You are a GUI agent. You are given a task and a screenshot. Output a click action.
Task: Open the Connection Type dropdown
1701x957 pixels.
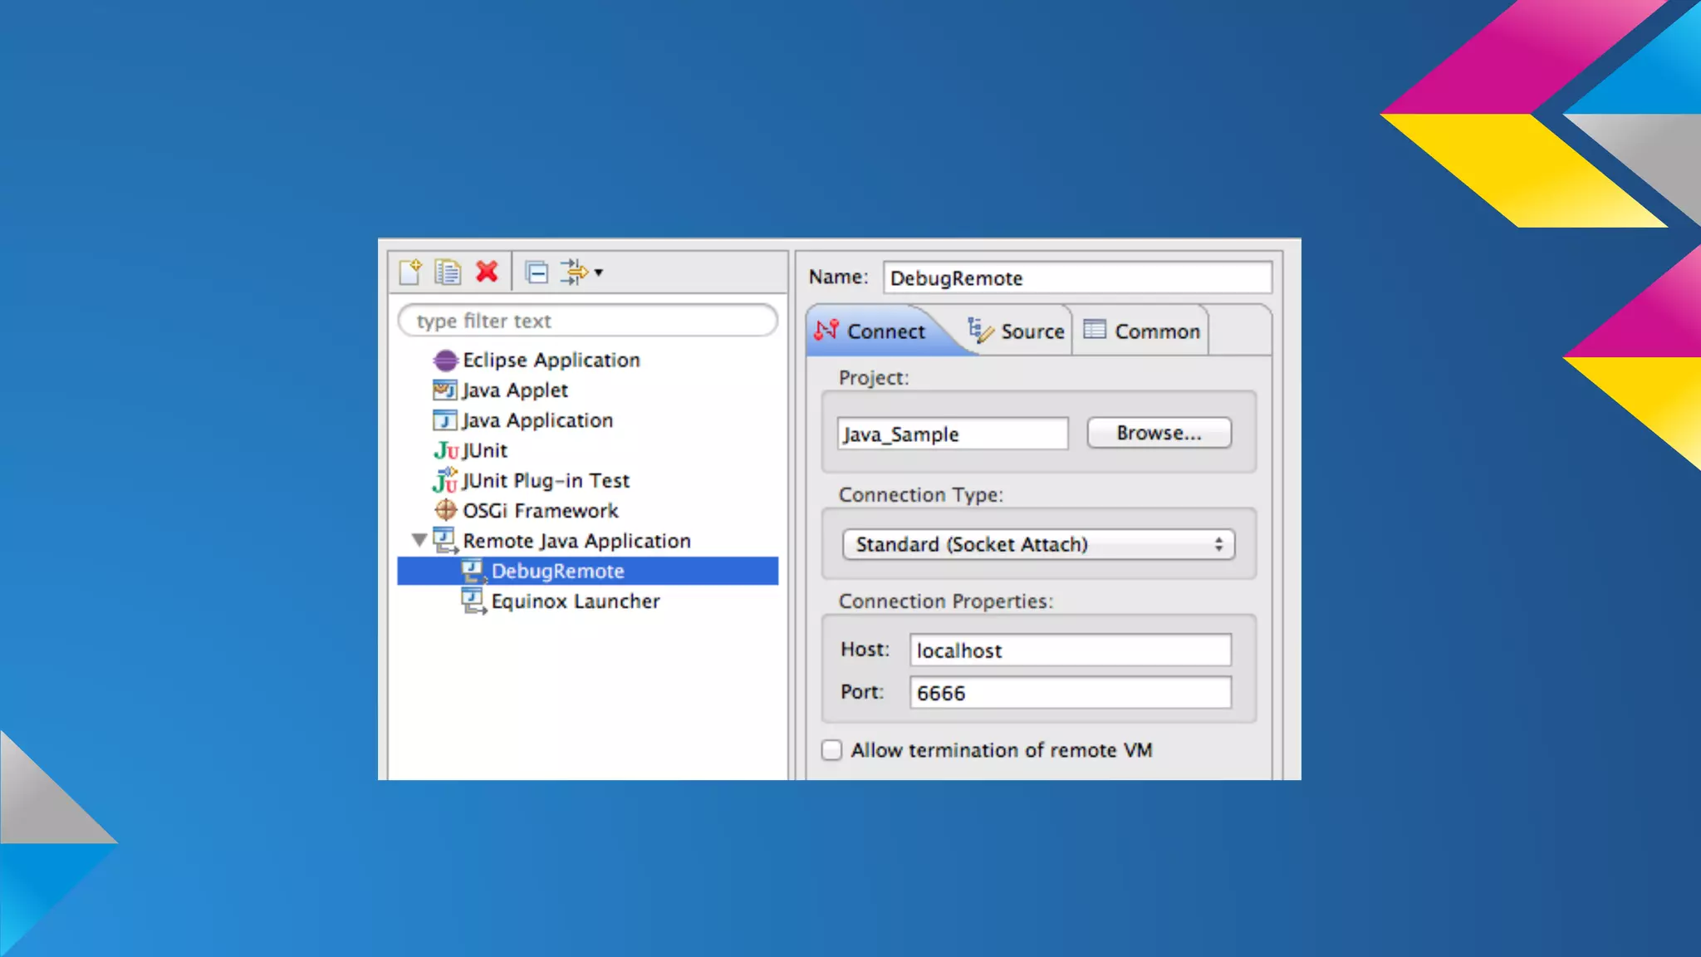[1038, 544]
